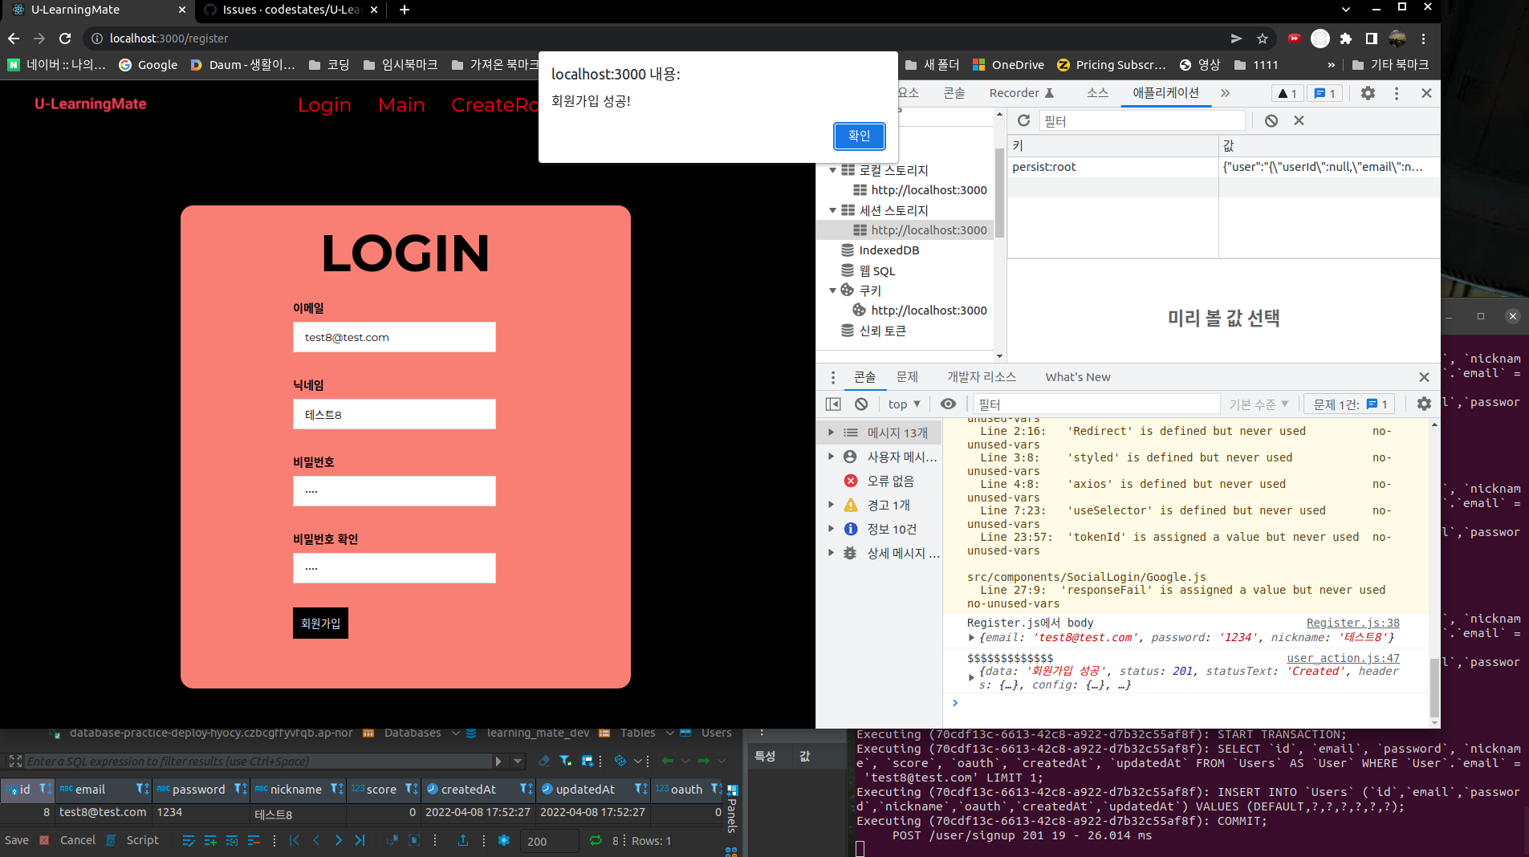Screen dimensions: 1529x857
Task: Expand the 메시지 13개 console group
Action: pos(831,433)
